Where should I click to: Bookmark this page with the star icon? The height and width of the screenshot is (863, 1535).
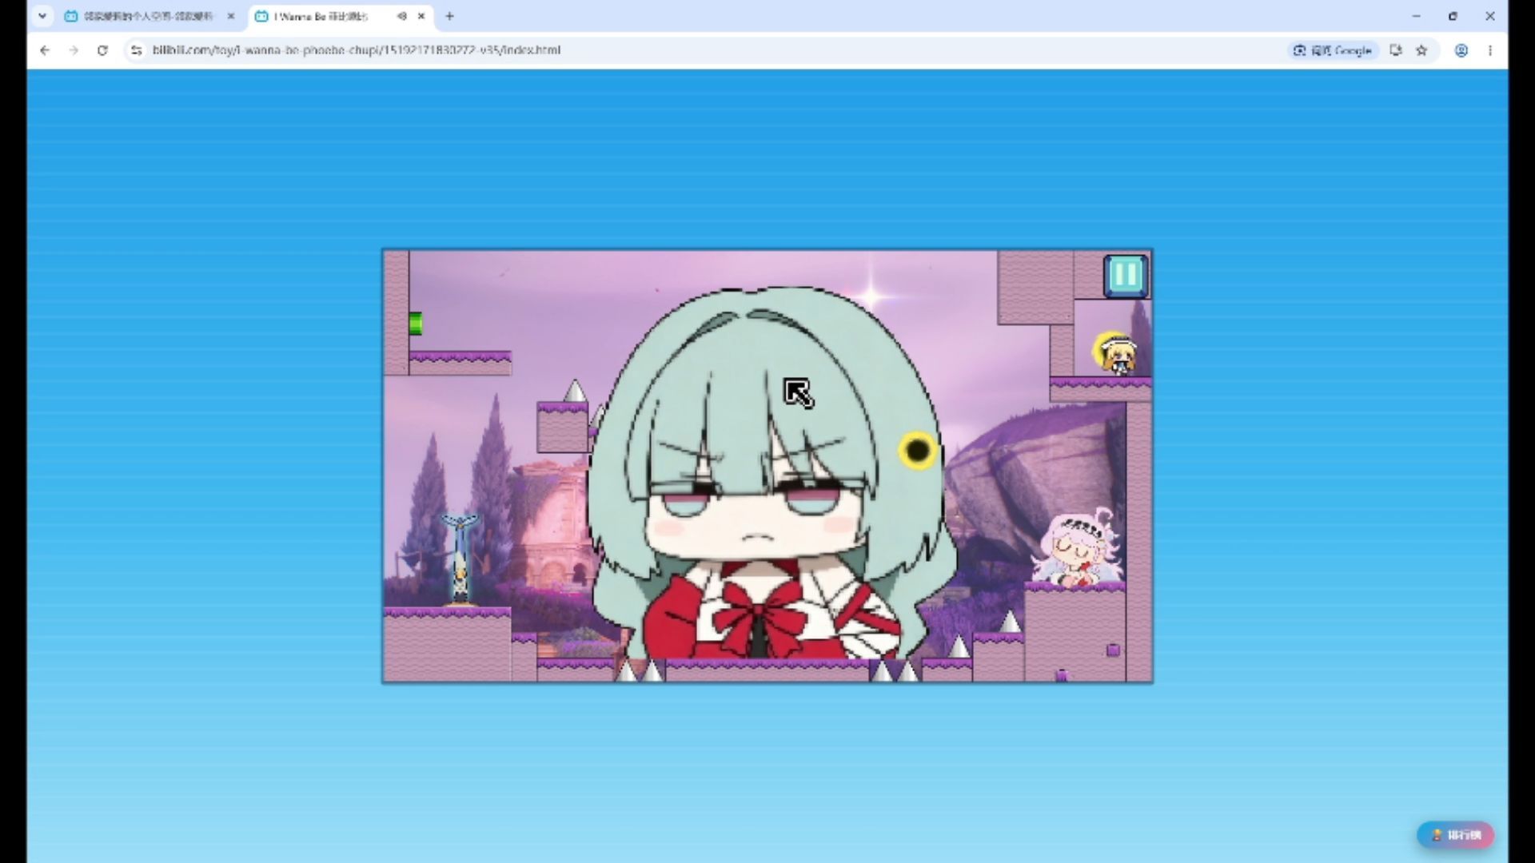click(1421, 50)
